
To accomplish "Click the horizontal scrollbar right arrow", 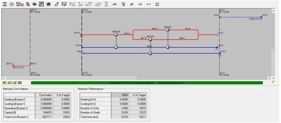I will coord(270,78).
